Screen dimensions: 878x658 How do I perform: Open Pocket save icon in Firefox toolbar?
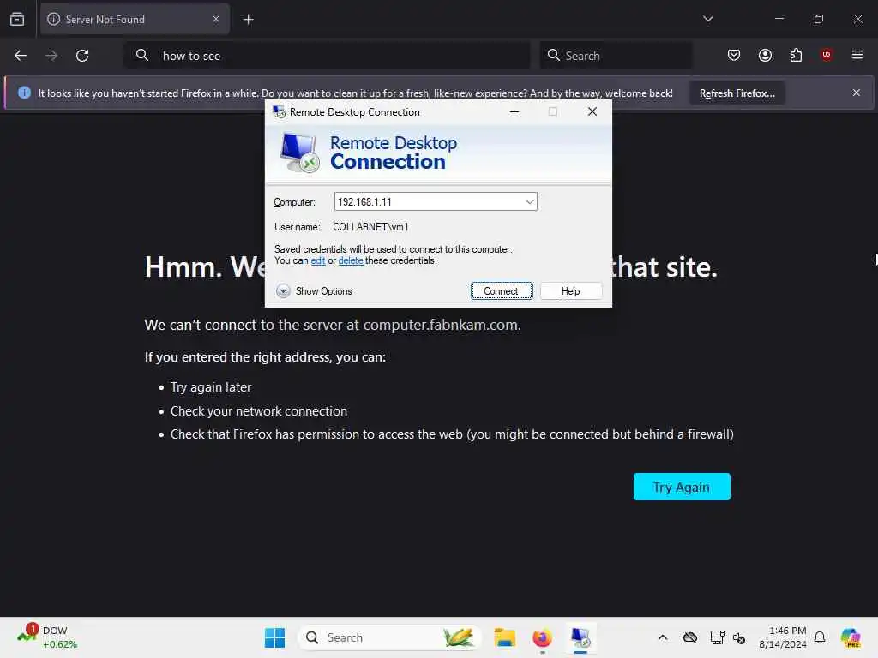[734, 55]
